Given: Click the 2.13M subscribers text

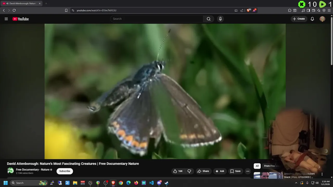Looking at the screenshot, I should pos(24,173).
